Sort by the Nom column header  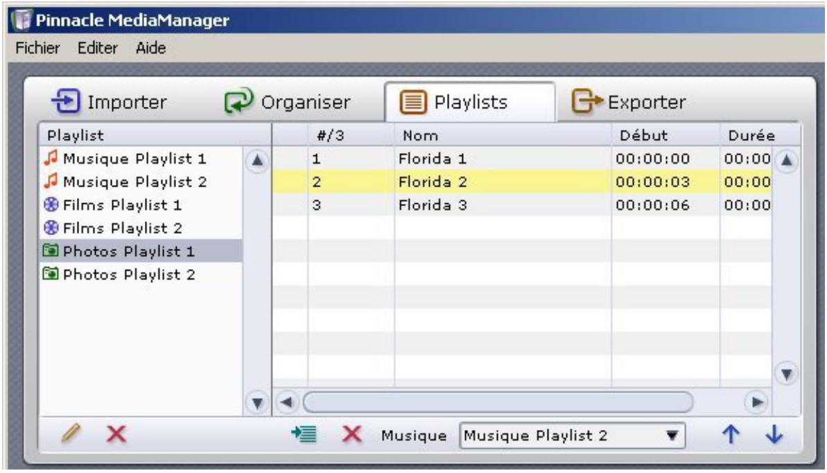tap(503, 135)
